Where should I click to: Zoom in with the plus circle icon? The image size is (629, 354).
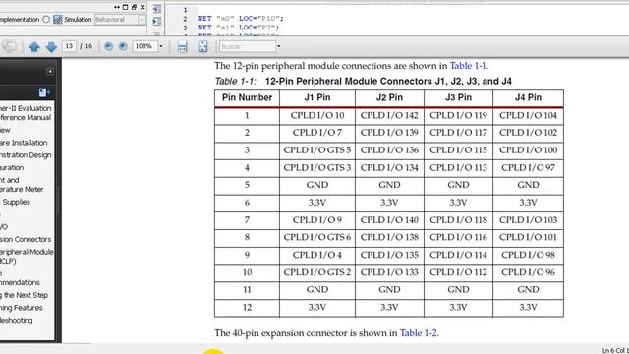[x=123, y=46]
